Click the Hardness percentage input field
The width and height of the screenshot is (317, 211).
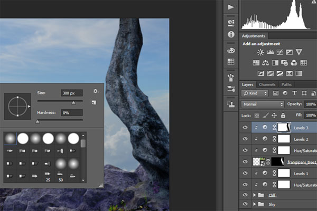tap(71, 112)
